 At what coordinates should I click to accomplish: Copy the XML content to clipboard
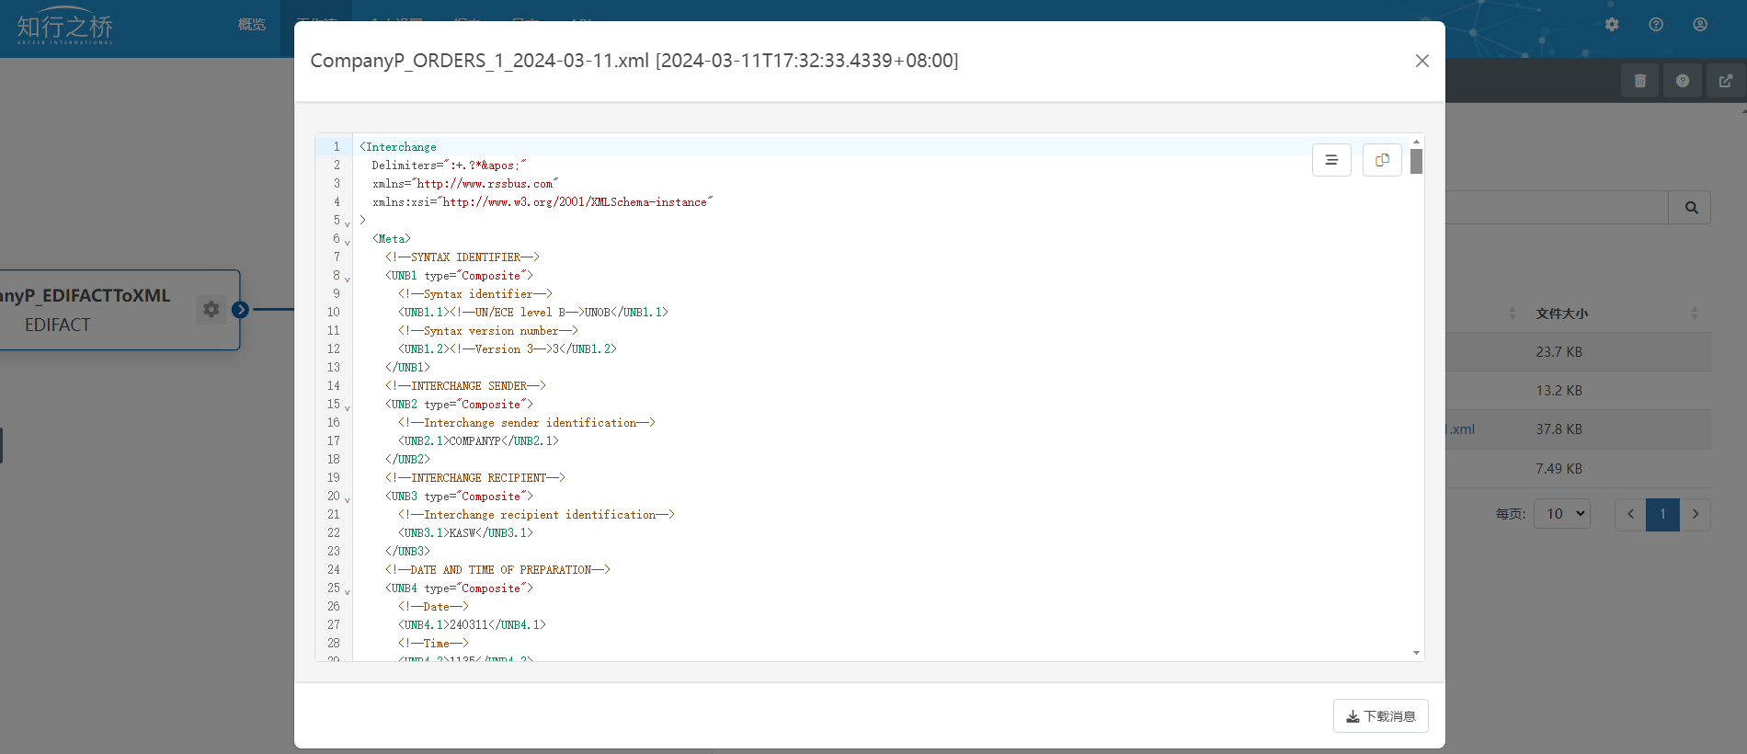click(1382, 160)
